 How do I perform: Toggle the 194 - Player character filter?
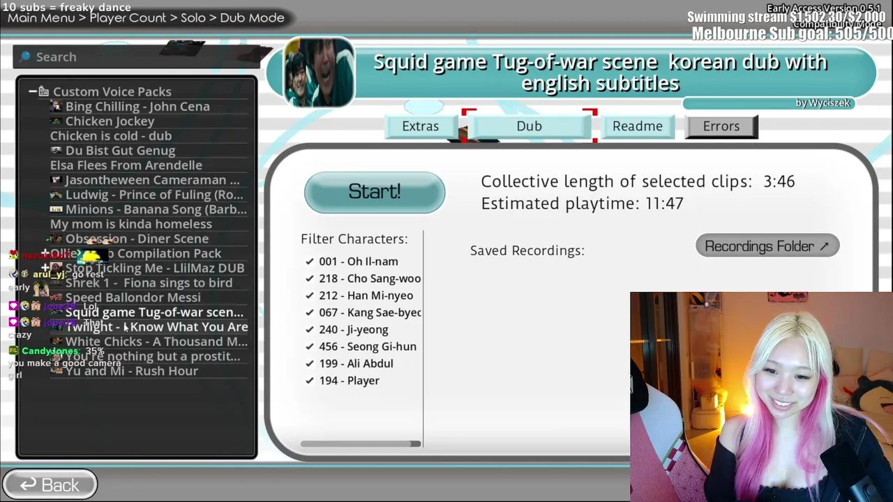(310, 381)
